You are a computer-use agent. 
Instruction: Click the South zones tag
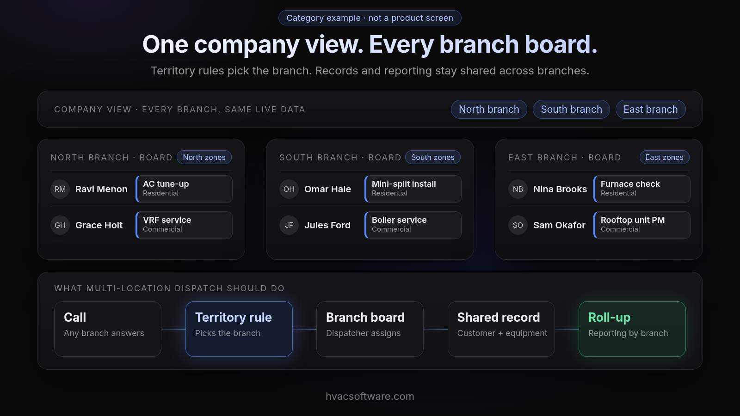(x=433, y=157)
